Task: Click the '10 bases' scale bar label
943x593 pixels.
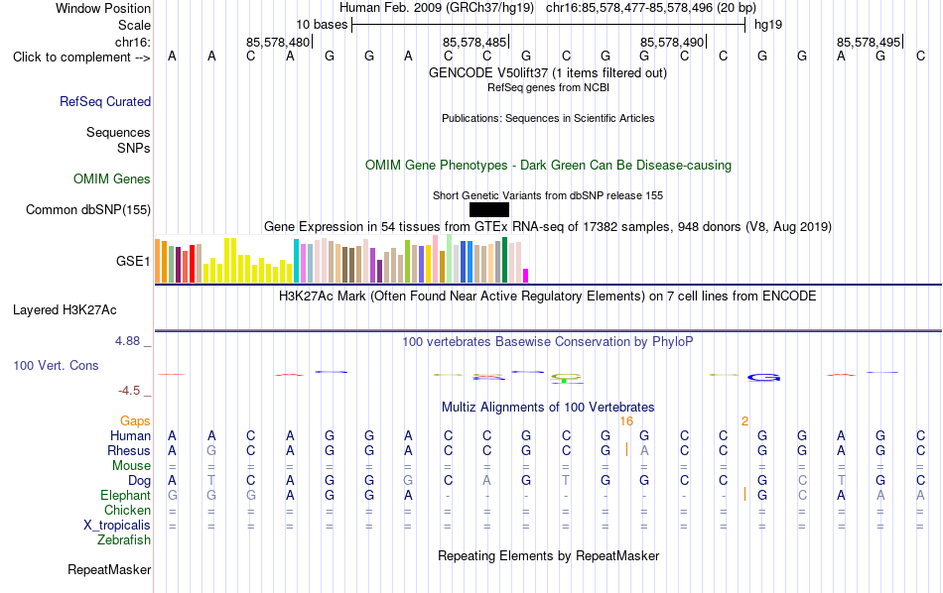Action: click(322, 25)
